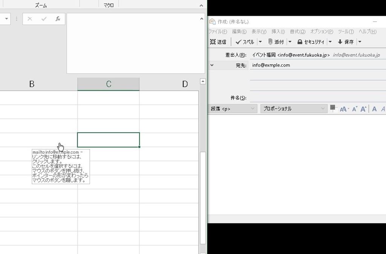Click the decrease font size icon

(x=354, y=109)
